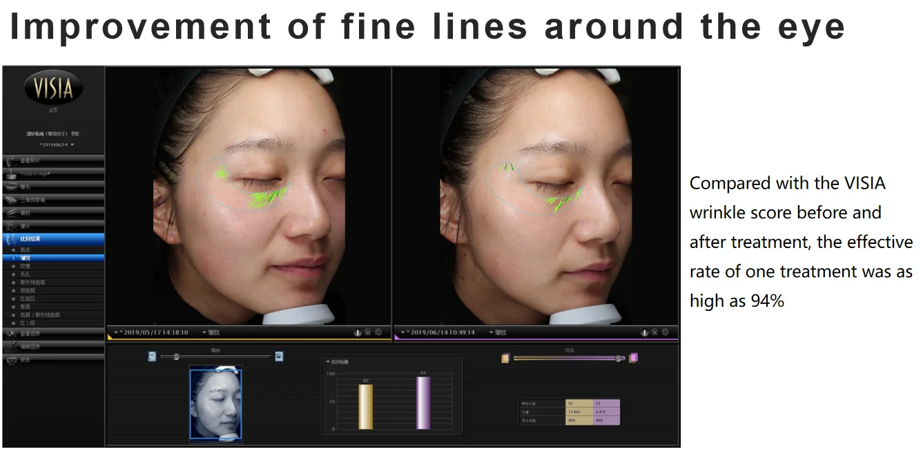Click right image half-circle contrast icon
Viewport: 921px width, 456px height.
(x=645, y=332)
